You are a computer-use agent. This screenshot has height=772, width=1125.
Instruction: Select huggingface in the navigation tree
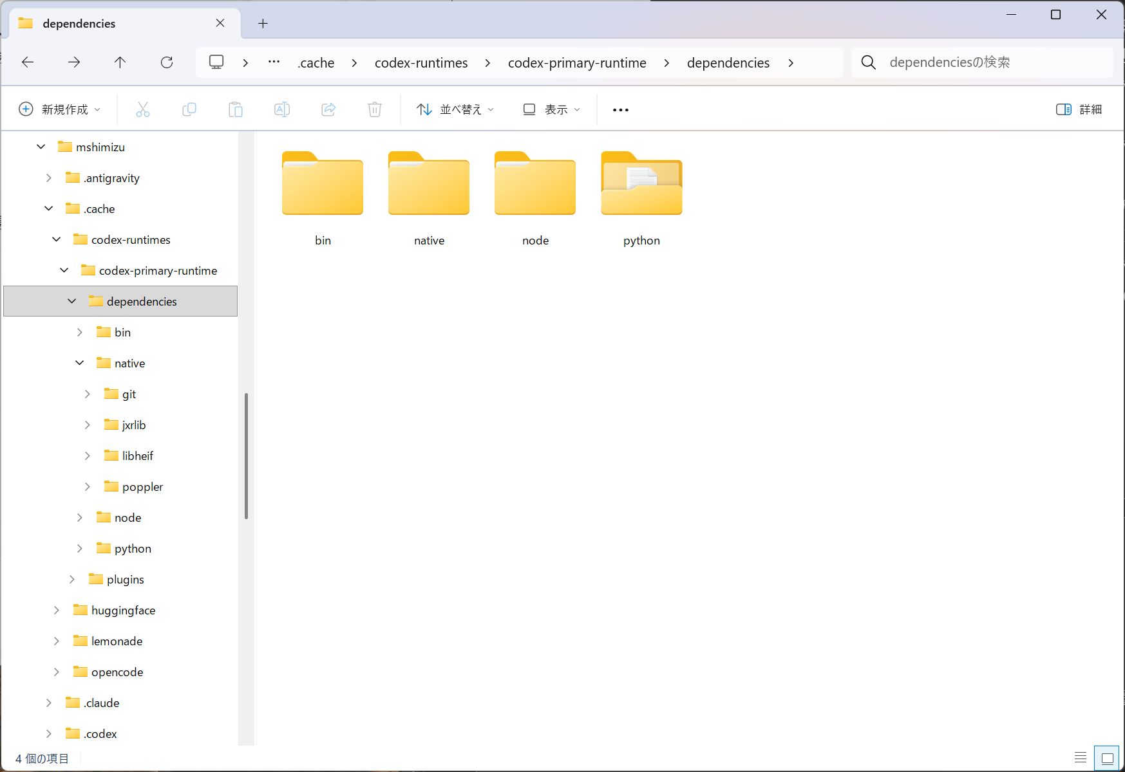point(123,610)
